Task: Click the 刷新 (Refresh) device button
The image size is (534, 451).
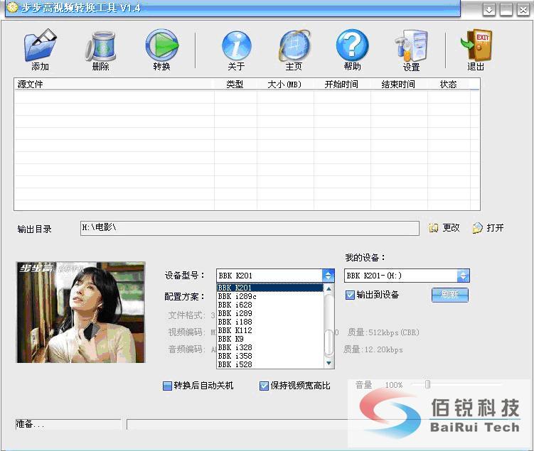Action: [x=450, y=295]
